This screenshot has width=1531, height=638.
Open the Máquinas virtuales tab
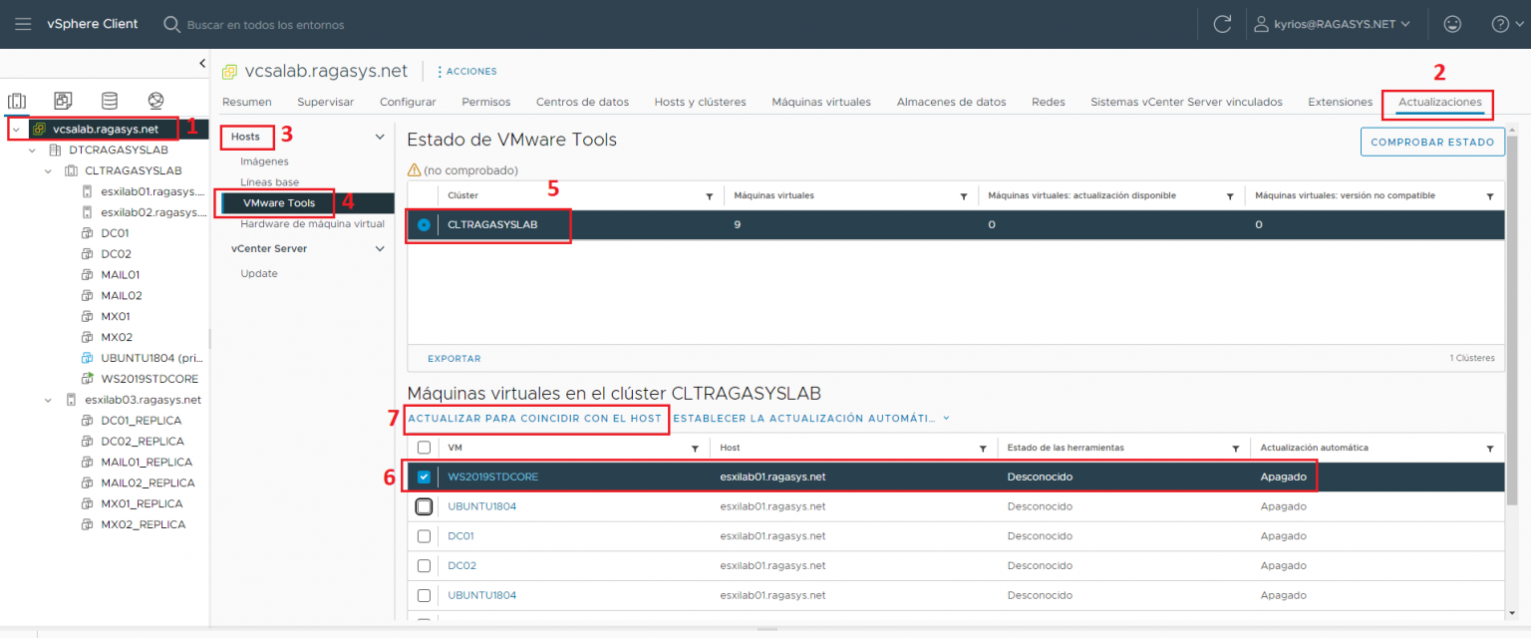(821, 101)
